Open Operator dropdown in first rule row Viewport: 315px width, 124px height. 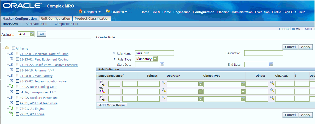[185, 84]
